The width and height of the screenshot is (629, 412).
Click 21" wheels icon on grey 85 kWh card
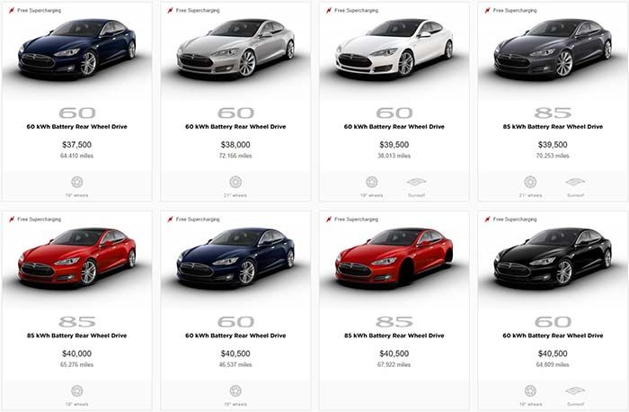(530, 182)
